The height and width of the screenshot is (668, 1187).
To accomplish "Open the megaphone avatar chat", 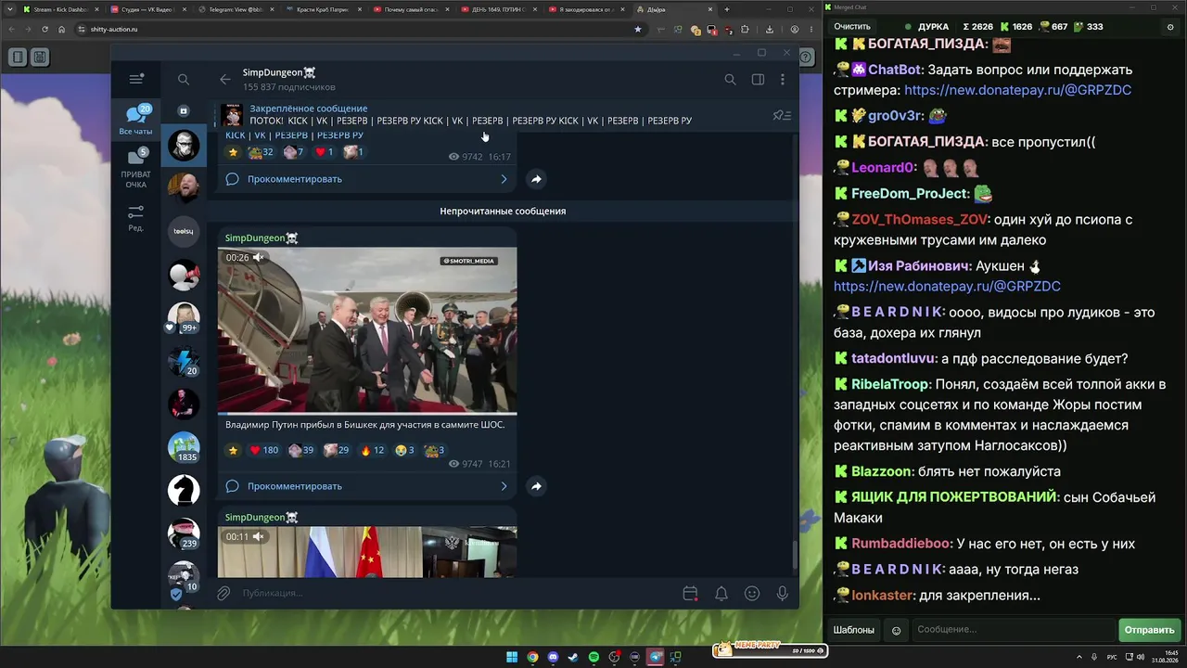I will pos(184,275).
